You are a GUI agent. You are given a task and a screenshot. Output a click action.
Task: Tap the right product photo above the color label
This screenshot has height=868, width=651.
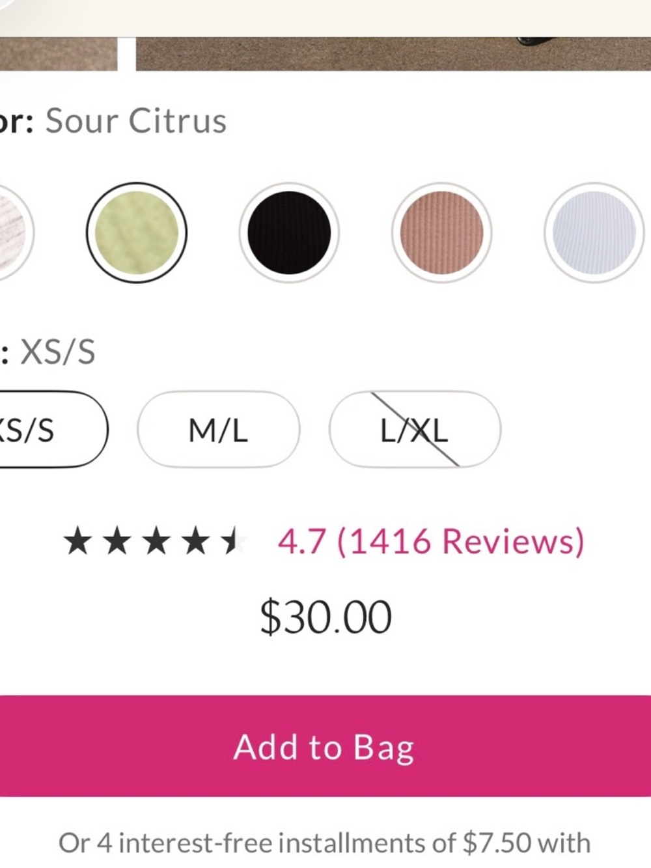tap(391, 53)
